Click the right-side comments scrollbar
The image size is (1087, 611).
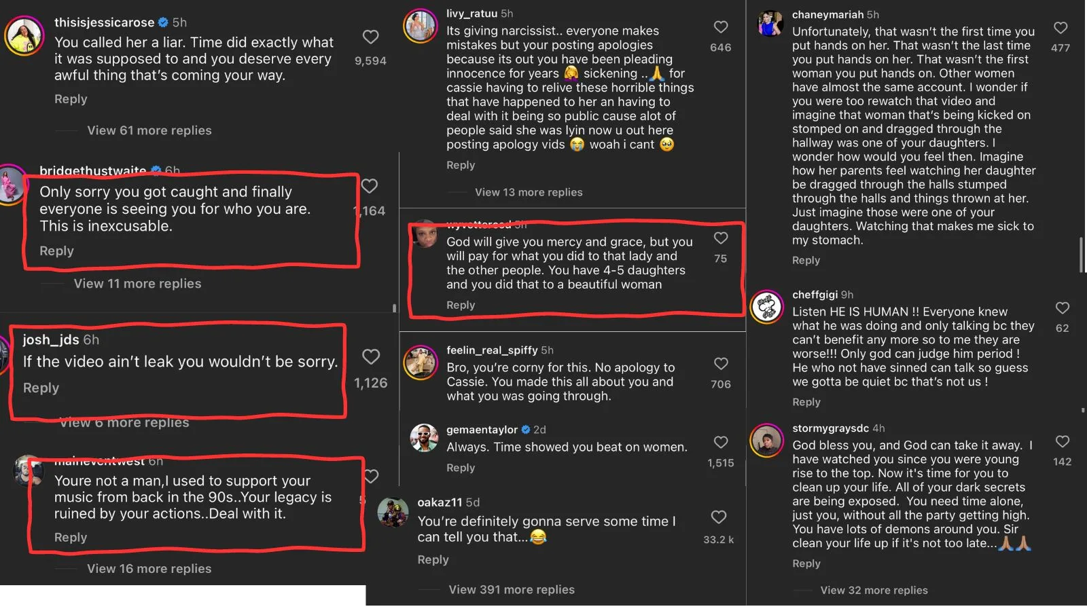(1081, 255)
